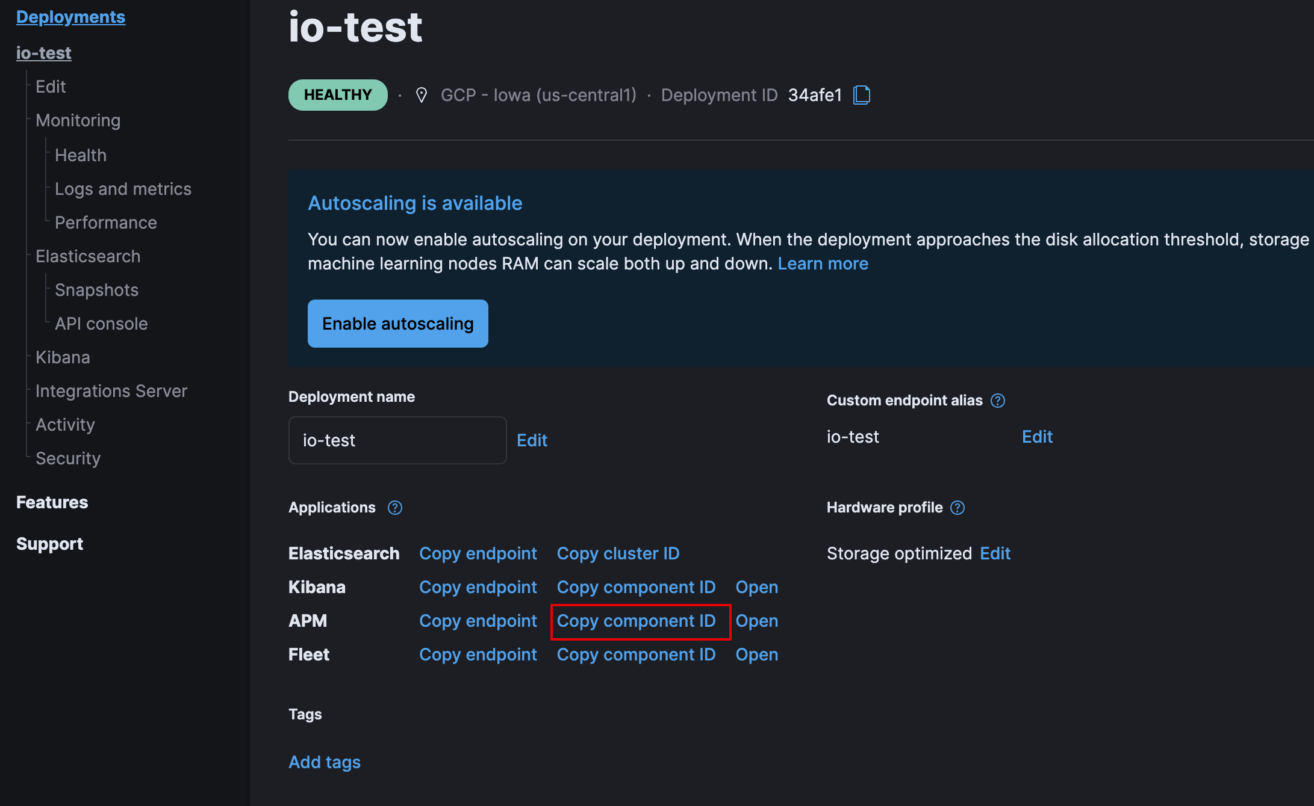Open Kibana application
This screenshot has height=806, width=1314.
[x=757, y=587]
